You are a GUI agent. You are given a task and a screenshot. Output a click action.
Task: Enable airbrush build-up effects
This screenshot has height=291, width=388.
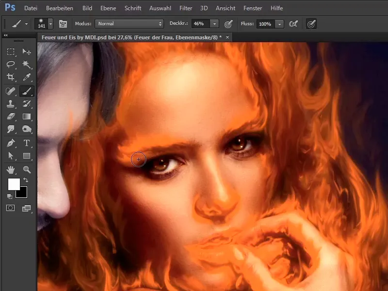pos(293,24)
